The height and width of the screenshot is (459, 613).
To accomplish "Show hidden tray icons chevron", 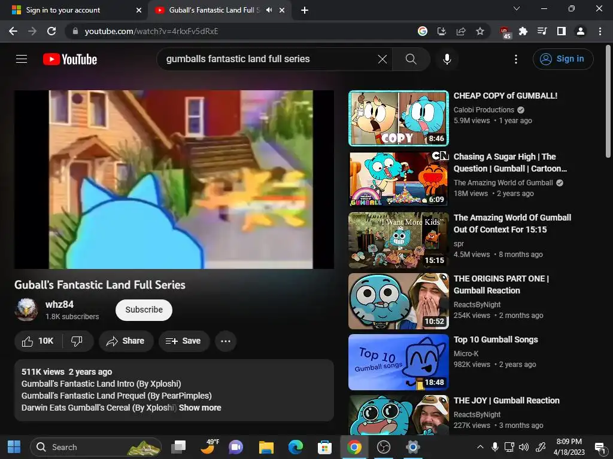I will click(x=481, y=447).
